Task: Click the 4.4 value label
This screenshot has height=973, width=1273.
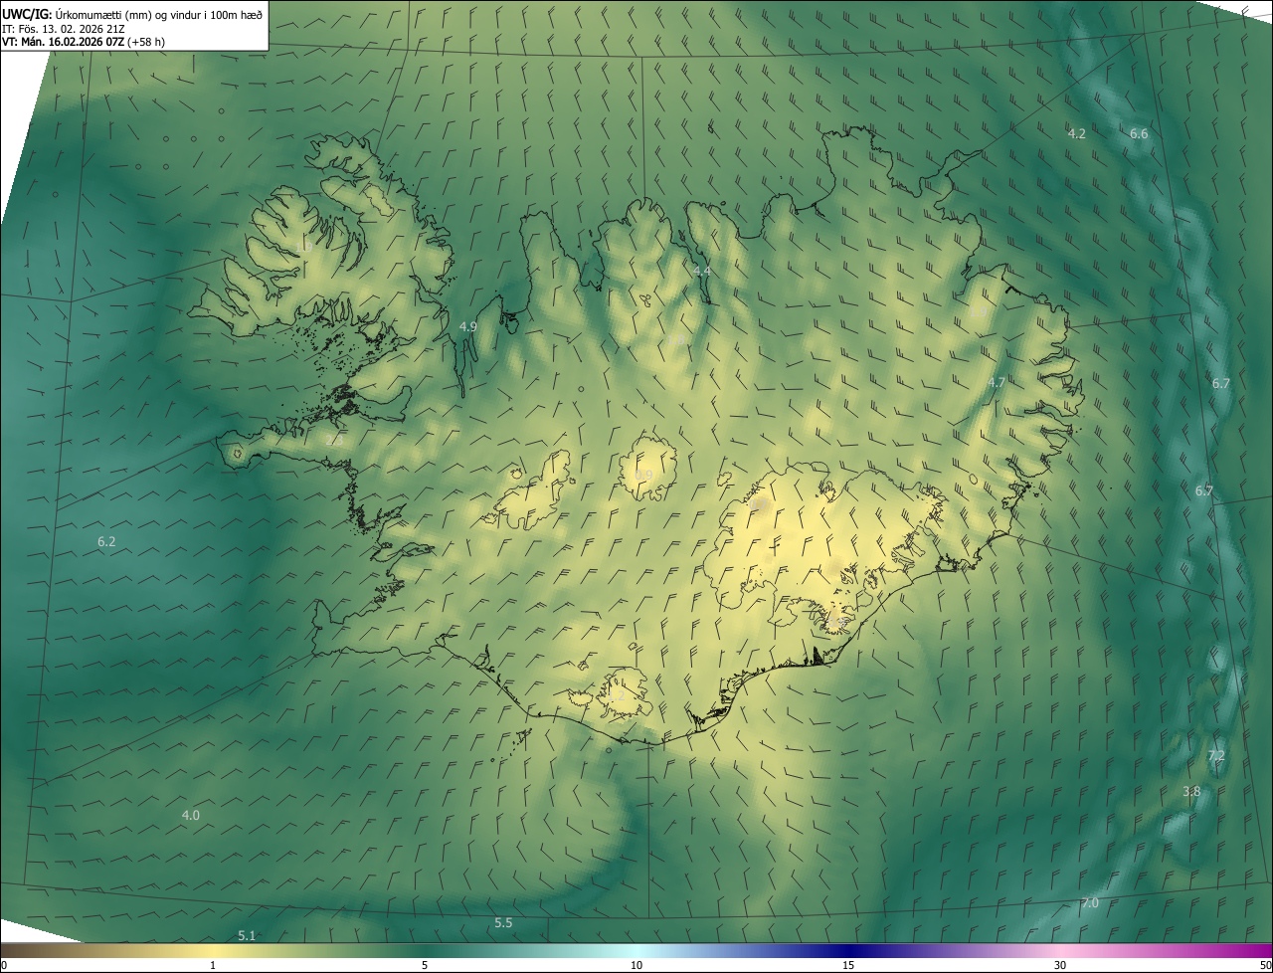Action: (702, 271)
